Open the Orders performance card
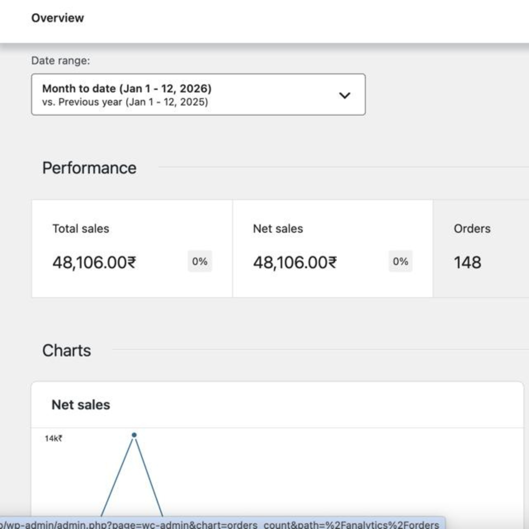529x529 pixels. [481, 248]
